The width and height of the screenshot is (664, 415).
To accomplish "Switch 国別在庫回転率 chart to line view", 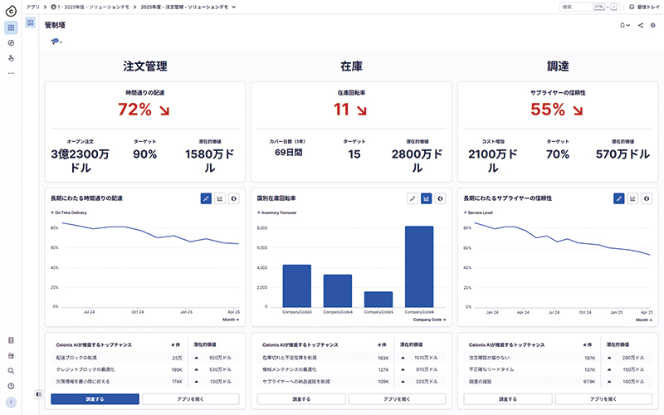I will (412, 198).
